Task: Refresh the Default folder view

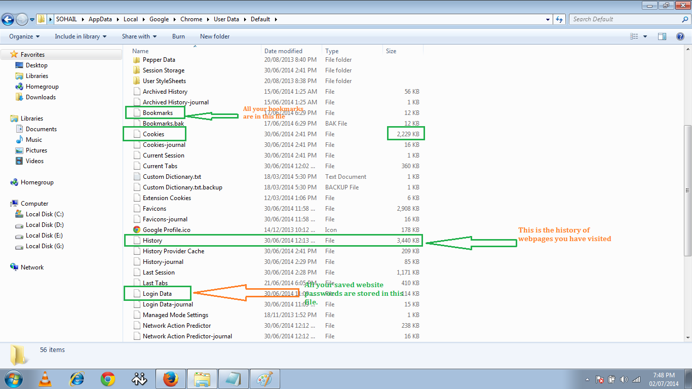Action: (559, 19)
